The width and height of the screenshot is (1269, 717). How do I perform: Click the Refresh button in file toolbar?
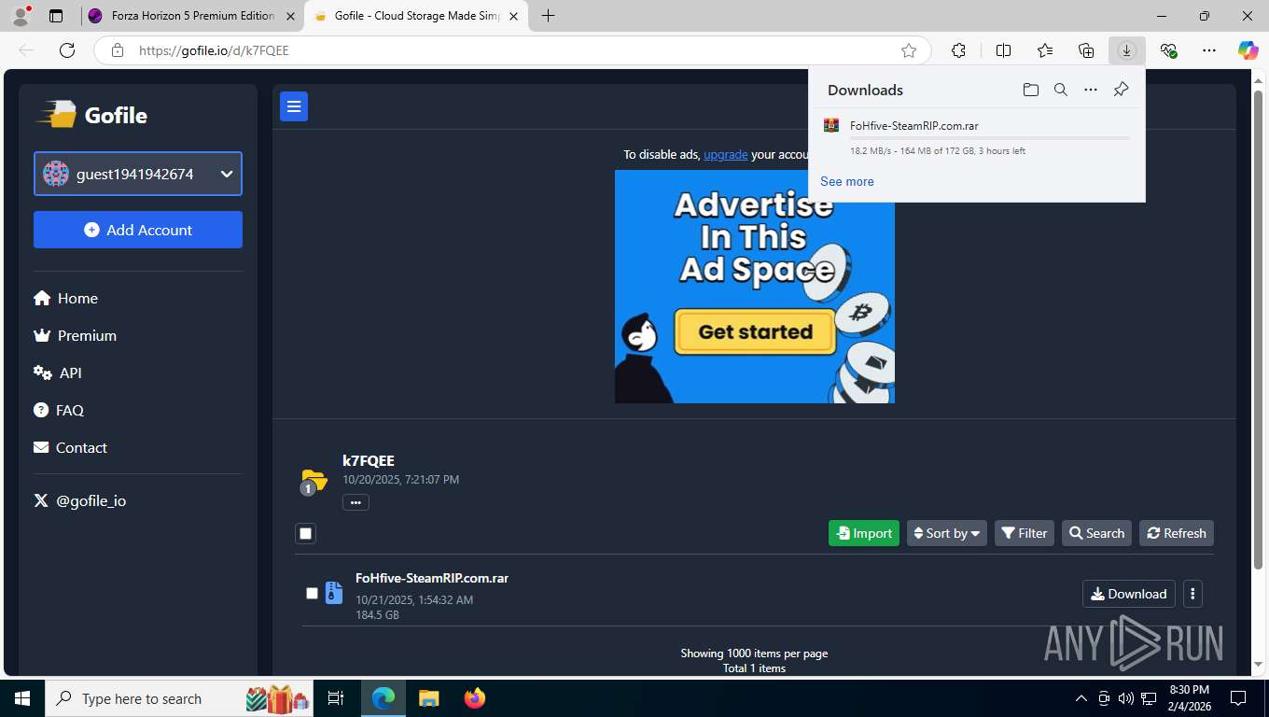pyautogui.click(x=1177, y=533)
